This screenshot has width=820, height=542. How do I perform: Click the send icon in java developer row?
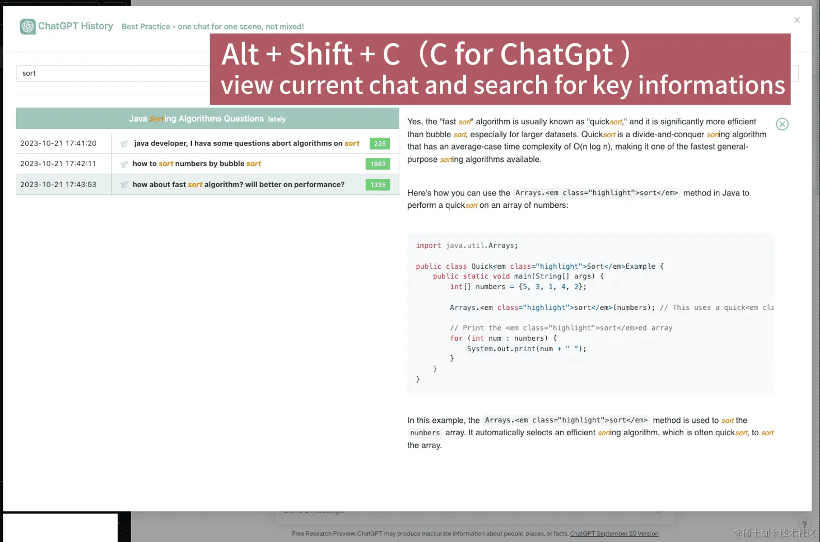(124, 144)
